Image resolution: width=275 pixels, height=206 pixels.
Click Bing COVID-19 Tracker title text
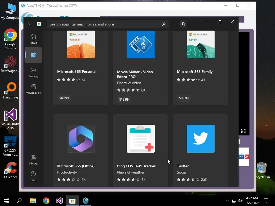136,166
